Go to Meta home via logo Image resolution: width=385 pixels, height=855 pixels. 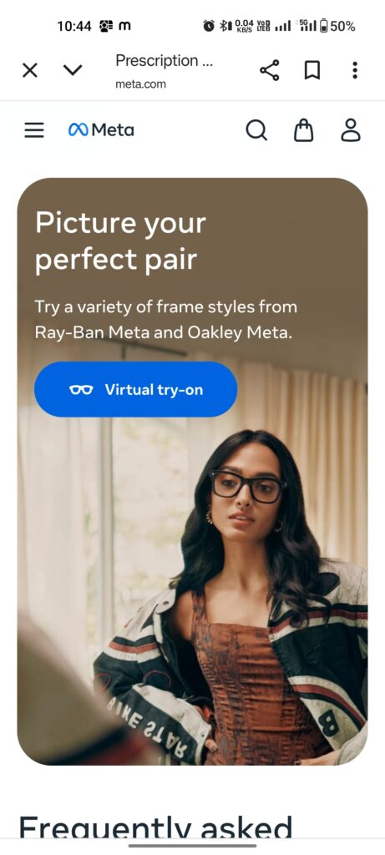tap(101, 130)
